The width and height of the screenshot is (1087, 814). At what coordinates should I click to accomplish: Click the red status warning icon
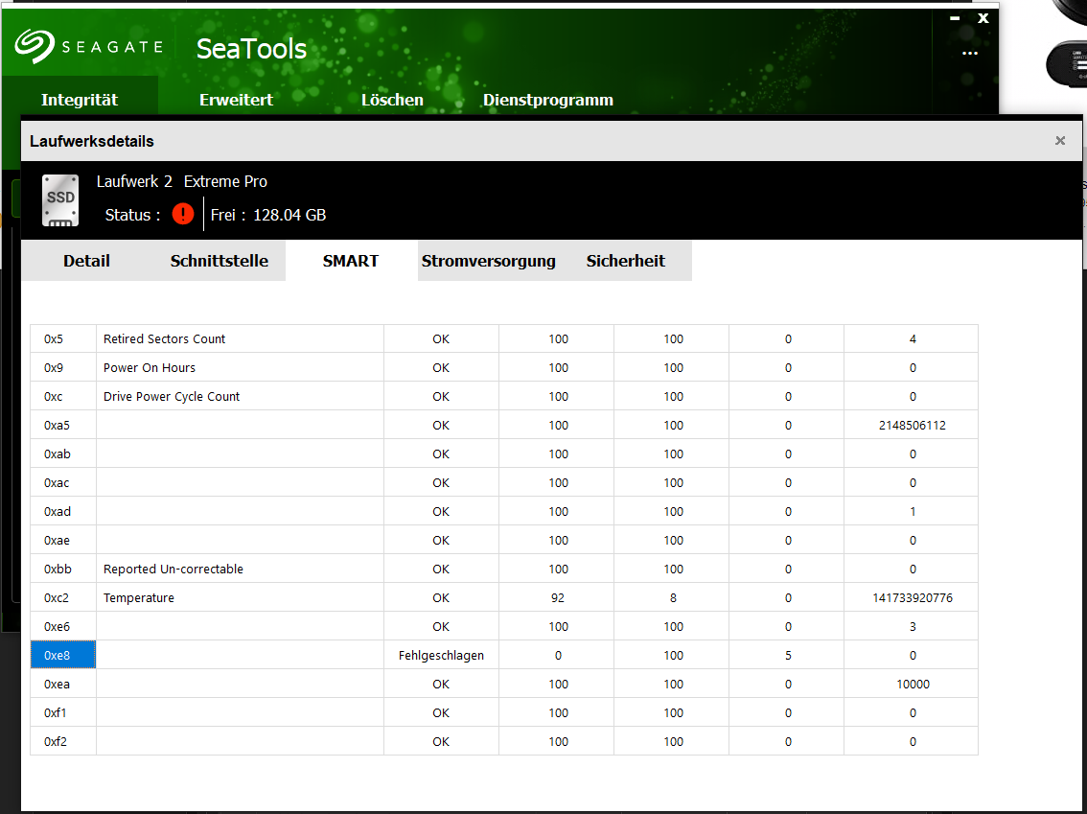[x=182, y=214]
